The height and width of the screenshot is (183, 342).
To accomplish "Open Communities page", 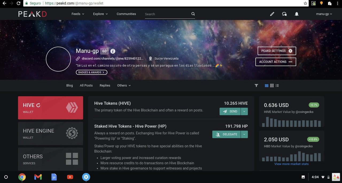I will [126, 14].
